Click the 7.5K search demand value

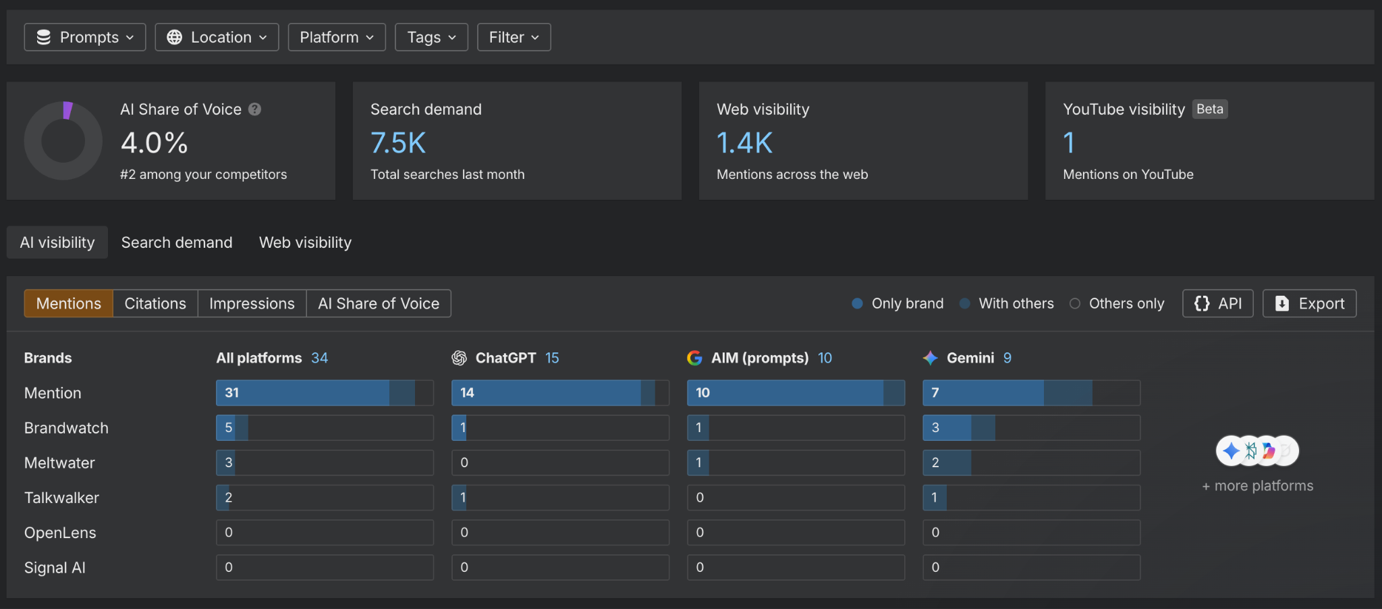click(x=398, y=142)
